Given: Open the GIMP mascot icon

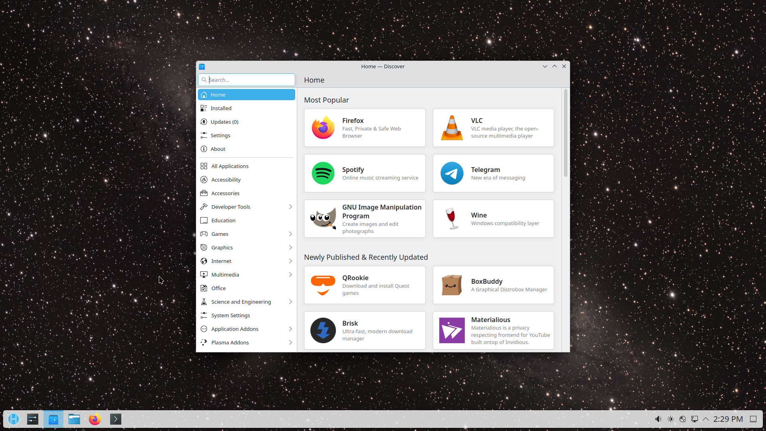Looking at the screenshot, I should pos(323,219).
